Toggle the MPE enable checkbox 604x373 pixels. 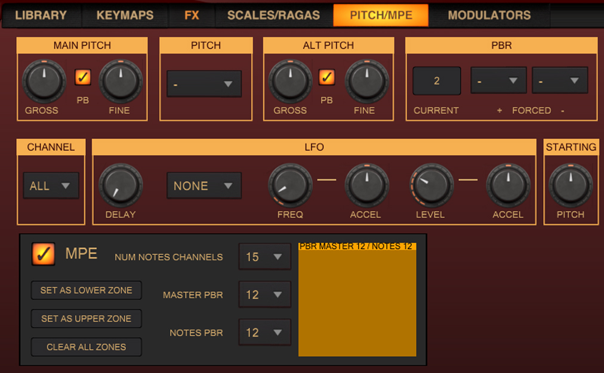pyautogui.click(x=43, y=254)
